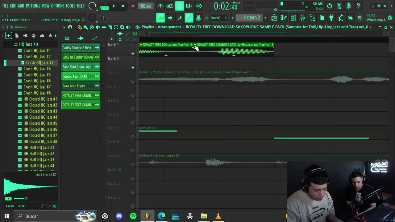This screenshot has width=395, height=222.
Task: Open the shopping cart content library icon
Action: 360,18
